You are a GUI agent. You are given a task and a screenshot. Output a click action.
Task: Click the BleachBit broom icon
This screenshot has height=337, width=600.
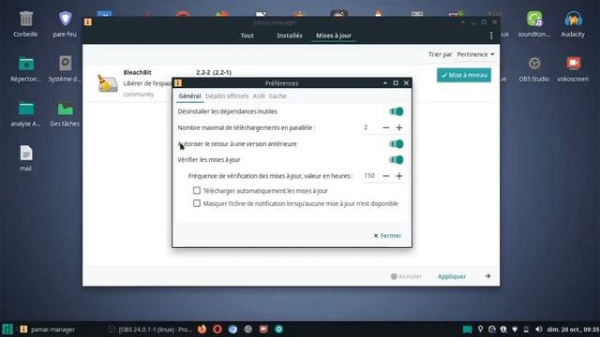[107, 83]
